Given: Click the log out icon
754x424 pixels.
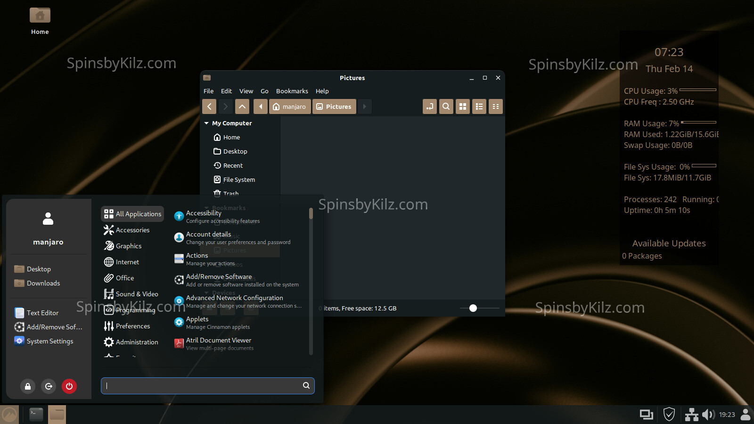Looking at the screenshot, I should point(49,386).
